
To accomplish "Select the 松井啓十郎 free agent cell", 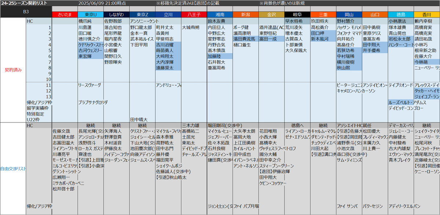I will 65,189.
